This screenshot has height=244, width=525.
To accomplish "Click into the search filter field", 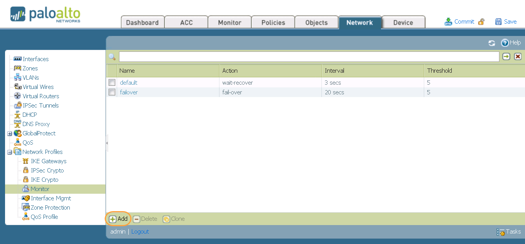I will tap(309, 57).
